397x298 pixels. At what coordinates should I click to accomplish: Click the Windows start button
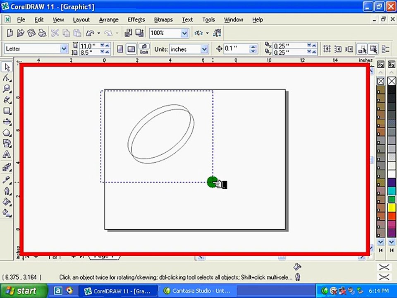pos(24,291)
